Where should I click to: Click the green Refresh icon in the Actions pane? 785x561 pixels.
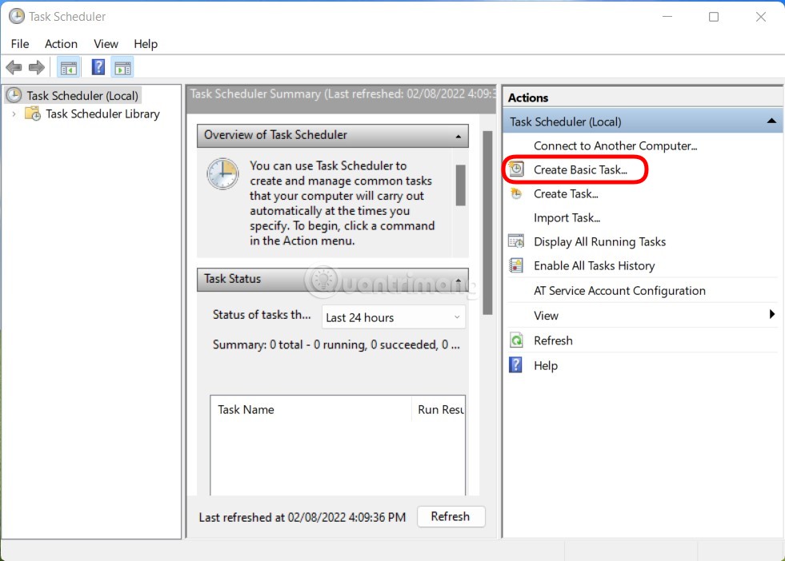coord(516,340)
